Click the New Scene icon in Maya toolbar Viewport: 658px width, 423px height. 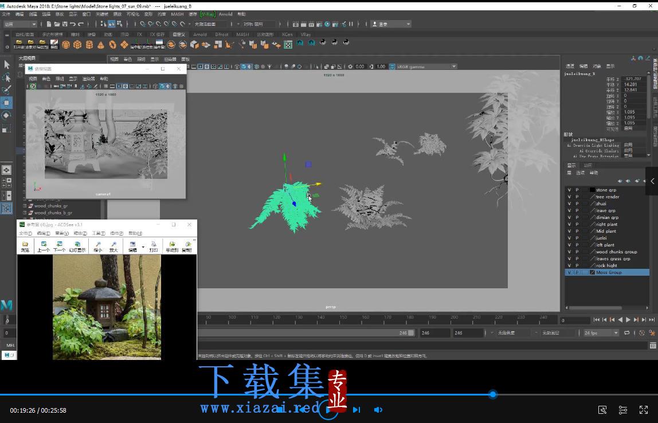tap(49, 24)
